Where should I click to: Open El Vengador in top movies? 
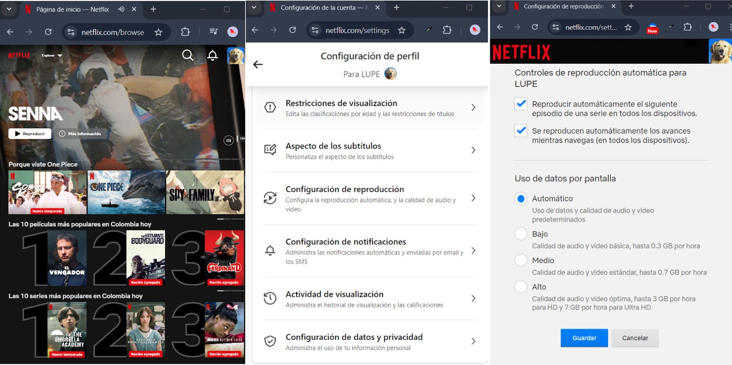67,258
